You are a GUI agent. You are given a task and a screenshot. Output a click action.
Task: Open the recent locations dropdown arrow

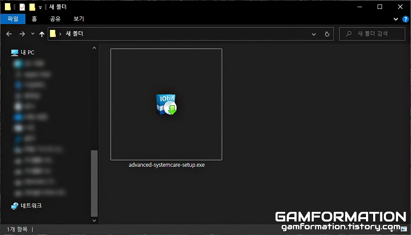click(x=33, y=33)
